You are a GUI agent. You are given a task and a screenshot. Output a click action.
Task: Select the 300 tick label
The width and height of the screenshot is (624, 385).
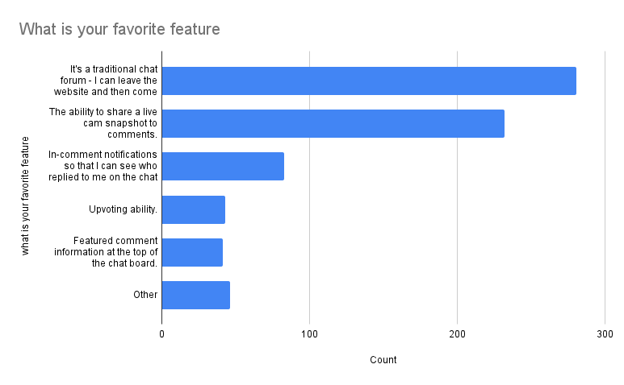605,333
